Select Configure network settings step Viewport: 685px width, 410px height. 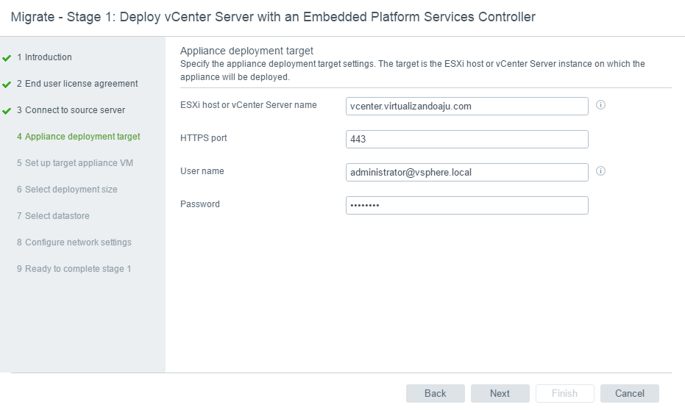click(74, 242)
